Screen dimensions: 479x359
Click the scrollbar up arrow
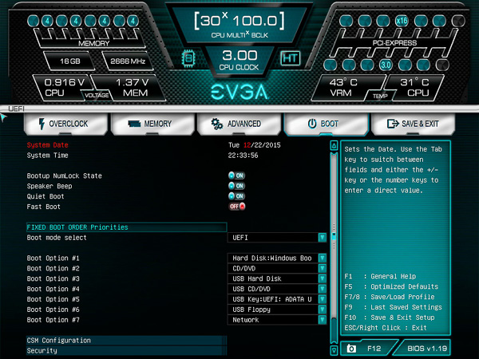(x=334, y=146)
